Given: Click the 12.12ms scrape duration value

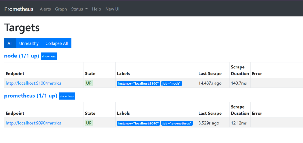Looking at the screenshot, I should 239,123.
